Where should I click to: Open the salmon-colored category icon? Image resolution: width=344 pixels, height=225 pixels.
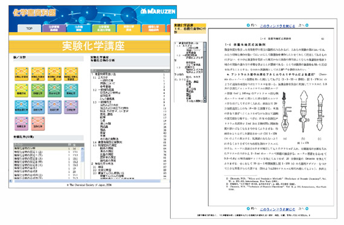[38, 123]
